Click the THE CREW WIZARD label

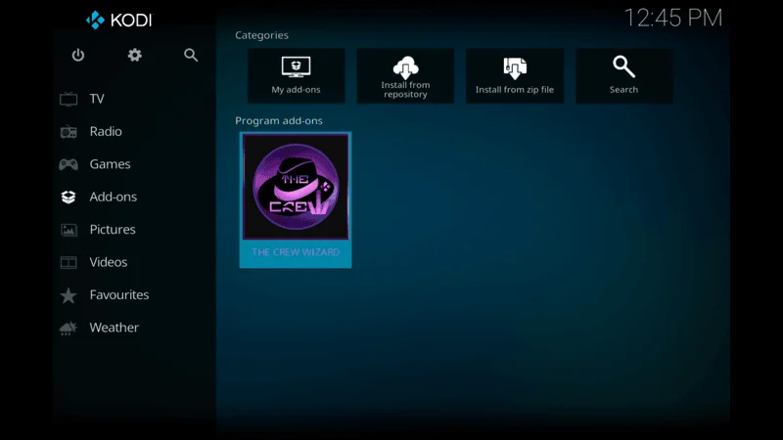(x=296, y=252)
